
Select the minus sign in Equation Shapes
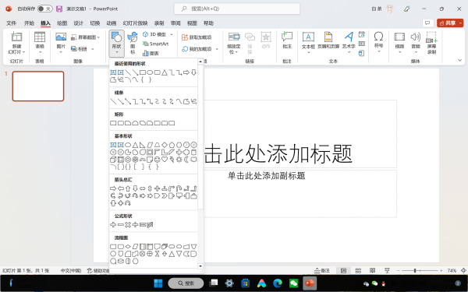[121, 225]
